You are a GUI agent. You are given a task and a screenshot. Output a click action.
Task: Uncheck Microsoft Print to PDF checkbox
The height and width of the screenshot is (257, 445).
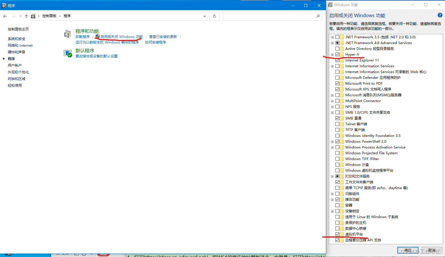coord(337,84)
